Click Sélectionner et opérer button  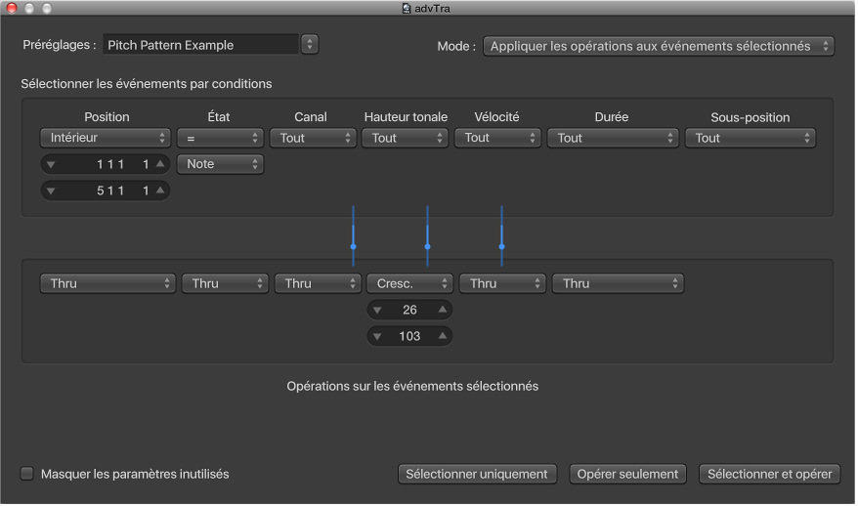click(x=769, y=474)
